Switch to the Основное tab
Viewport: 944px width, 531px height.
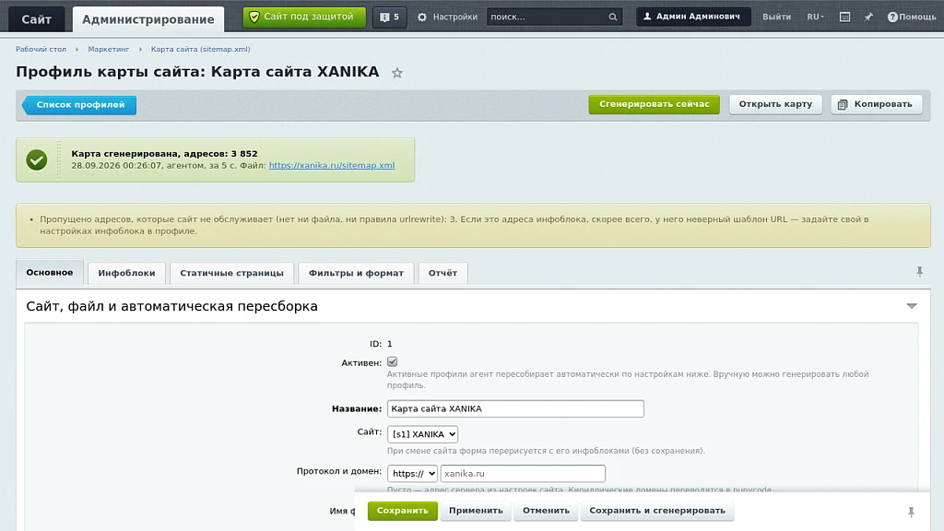pyautogui.click(x=50, y=272)
